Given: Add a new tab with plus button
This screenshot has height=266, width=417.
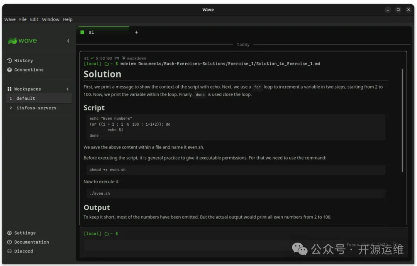Looking at the screenshot, I should pos(136,32).
